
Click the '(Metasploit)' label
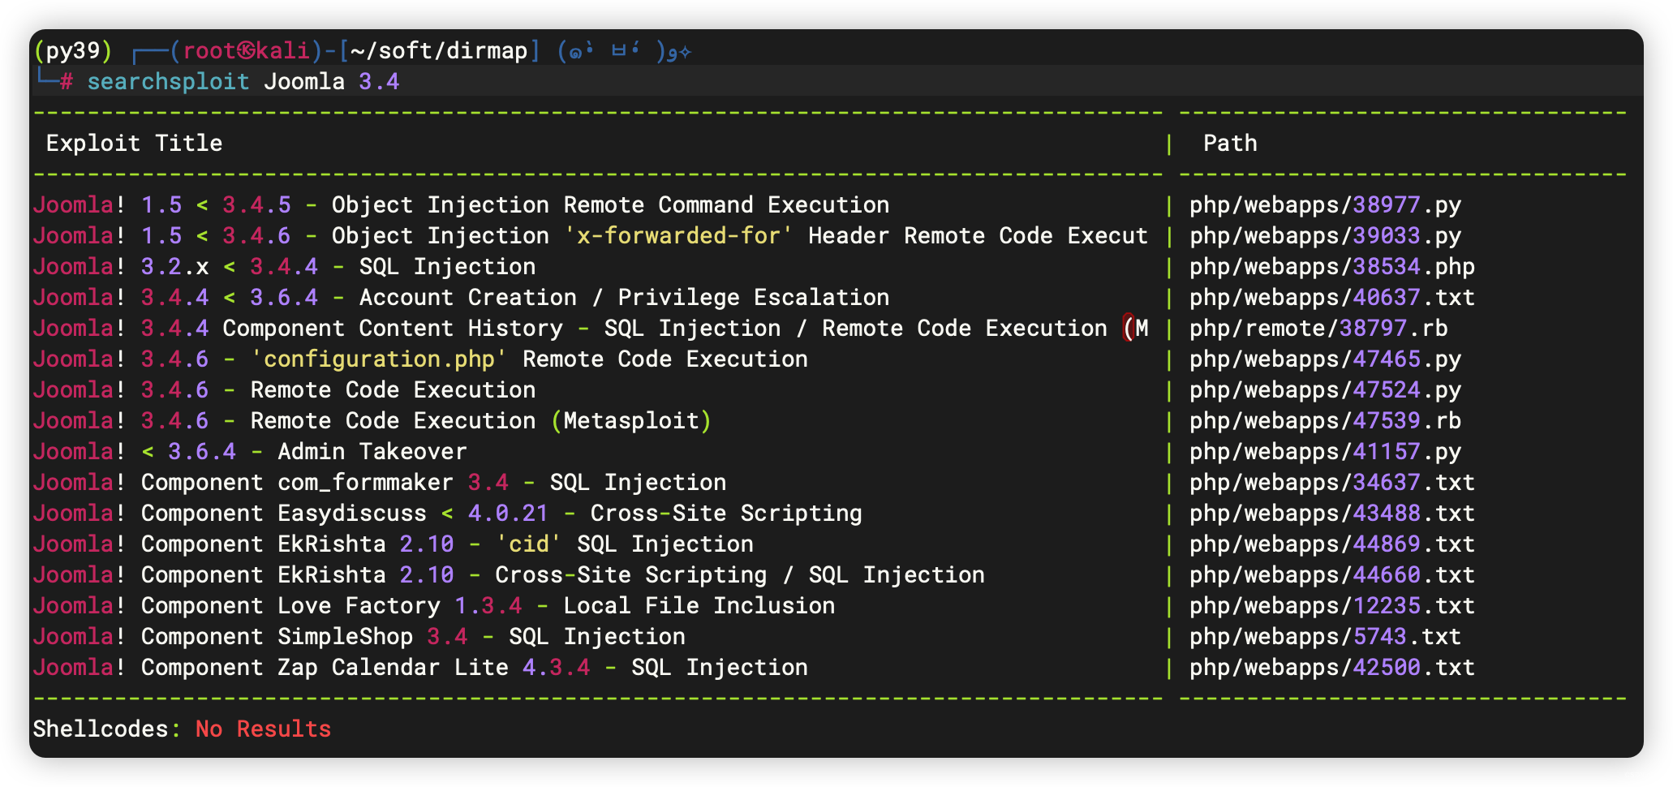pos(631,421)
